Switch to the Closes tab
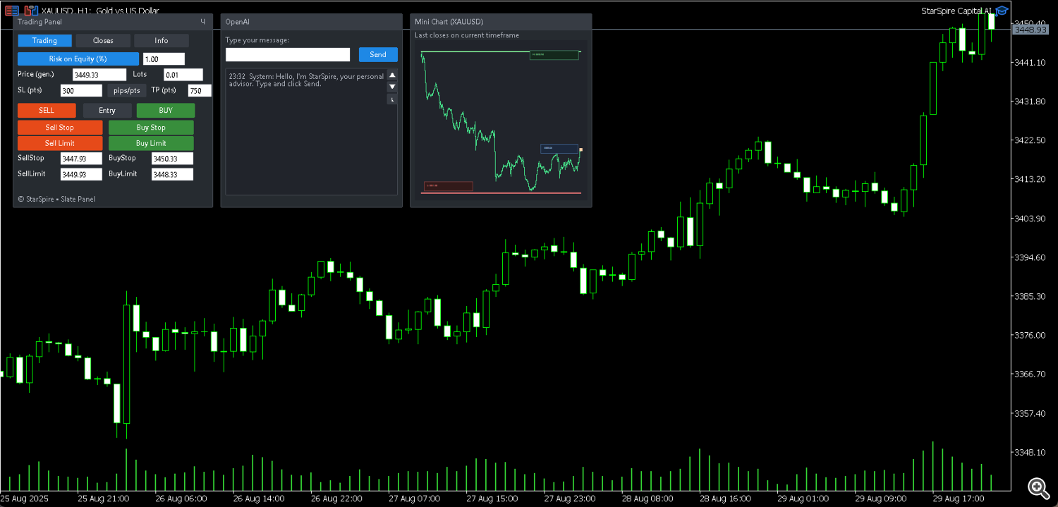 [103, 41]
